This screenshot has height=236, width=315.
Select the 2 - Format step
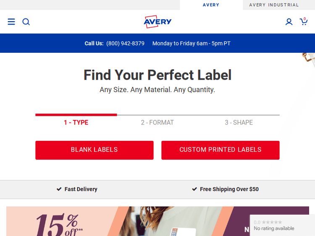tap(157, 122)
